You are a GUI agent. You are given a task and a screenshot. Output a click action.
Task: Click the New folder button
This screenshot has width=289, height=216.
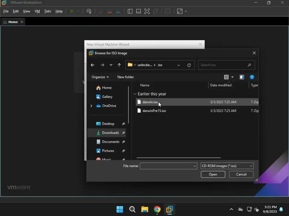pos(126,77)
